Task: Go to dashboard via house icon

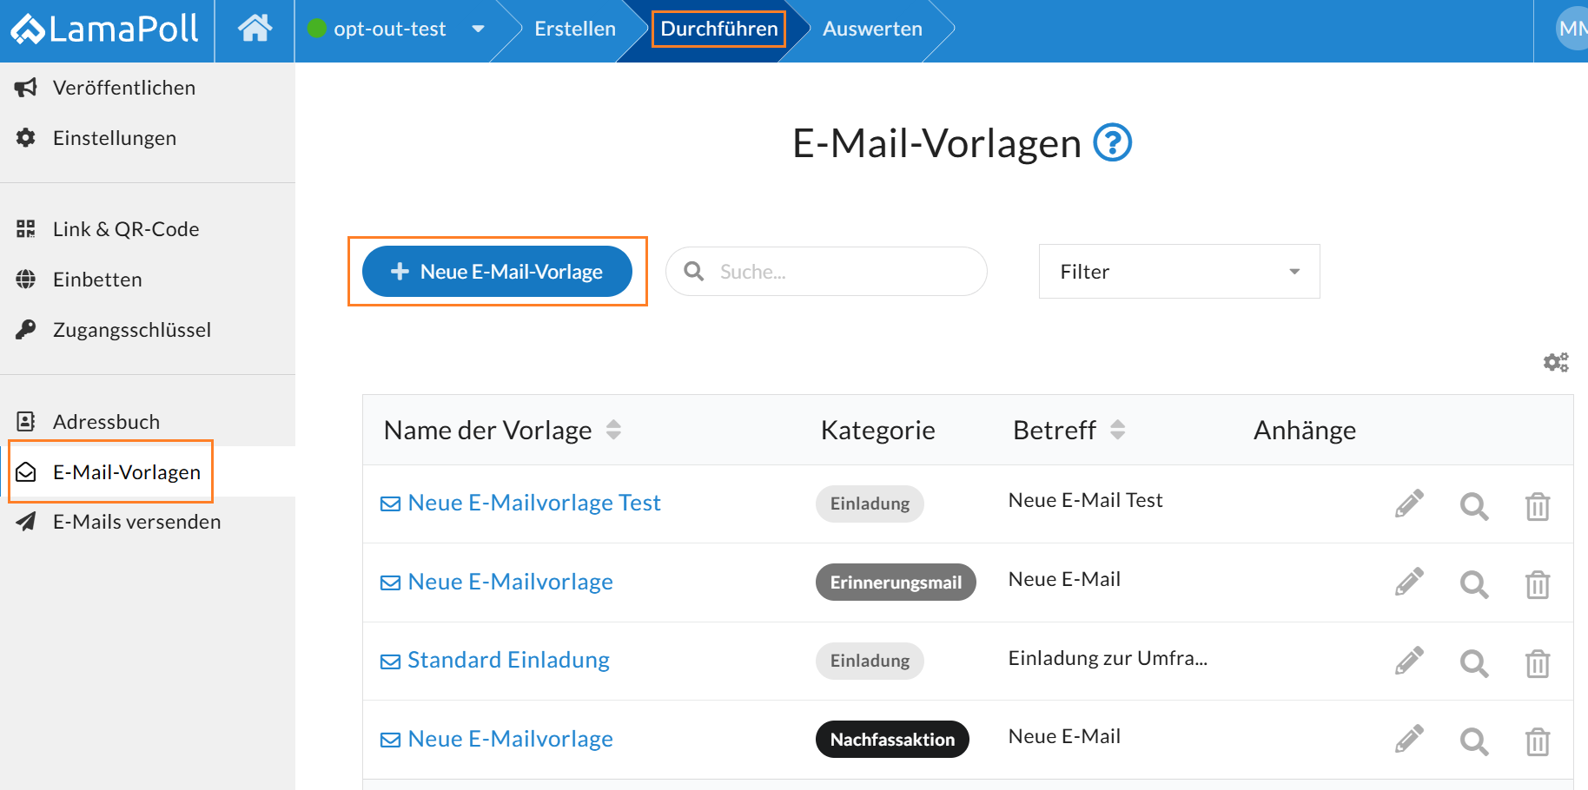Action: point(255,29)
